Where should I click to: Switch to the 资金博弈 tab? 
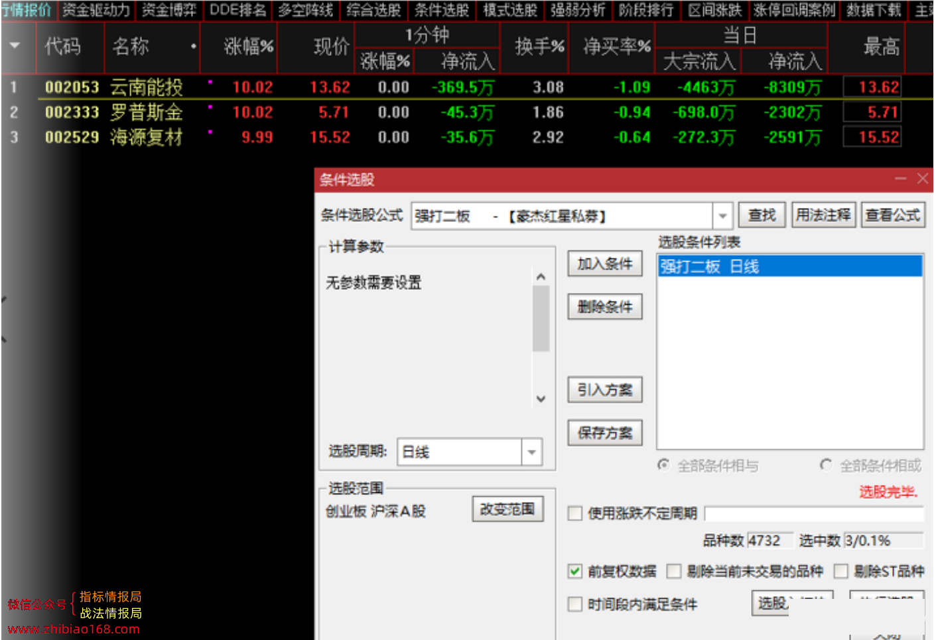[x=169, y=10]
